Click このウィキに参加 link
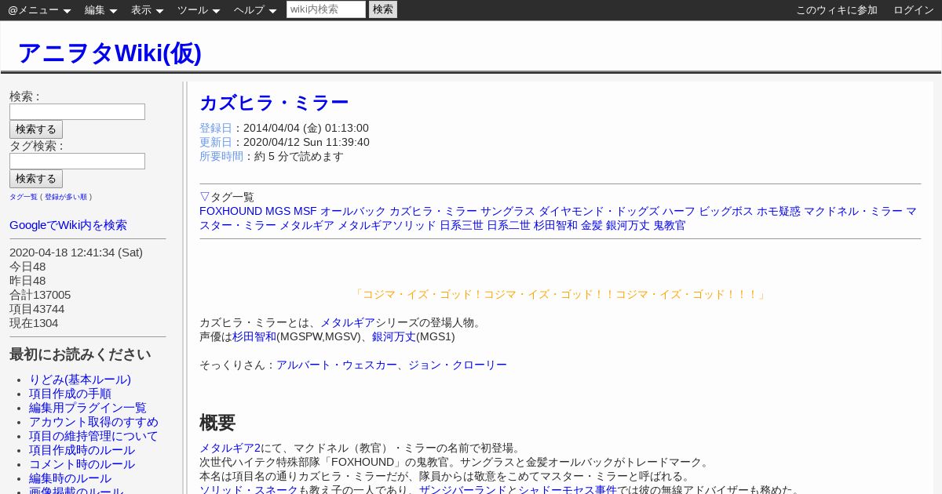942x494 pixels. tap(837, 10)
